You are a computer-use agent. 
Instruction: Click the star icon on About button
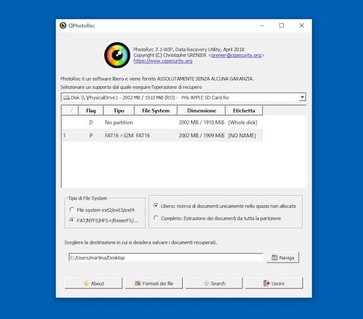point(86,283)
